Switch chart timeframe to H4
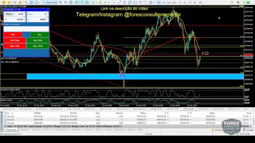Screen dimensions: 255x143 [185, 2]
